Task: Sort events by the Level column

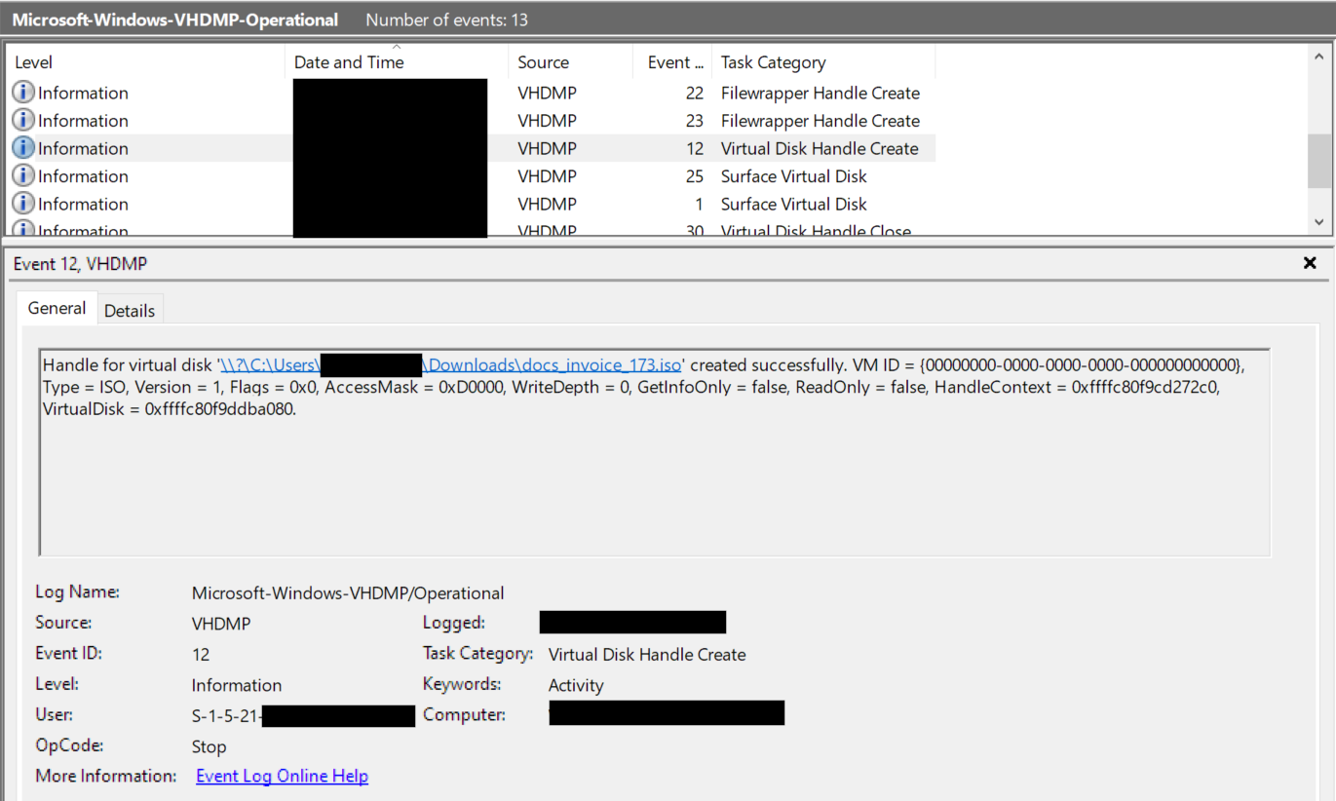Action: pos(144,62)
